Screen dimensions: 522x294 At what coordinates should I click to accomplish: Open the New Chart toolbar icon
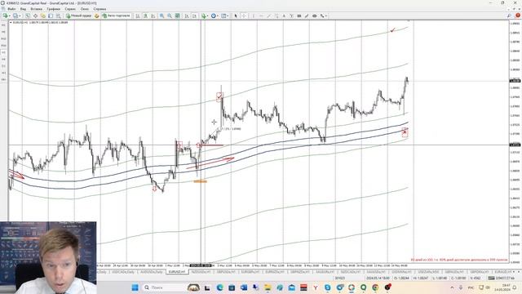(5, 16)
